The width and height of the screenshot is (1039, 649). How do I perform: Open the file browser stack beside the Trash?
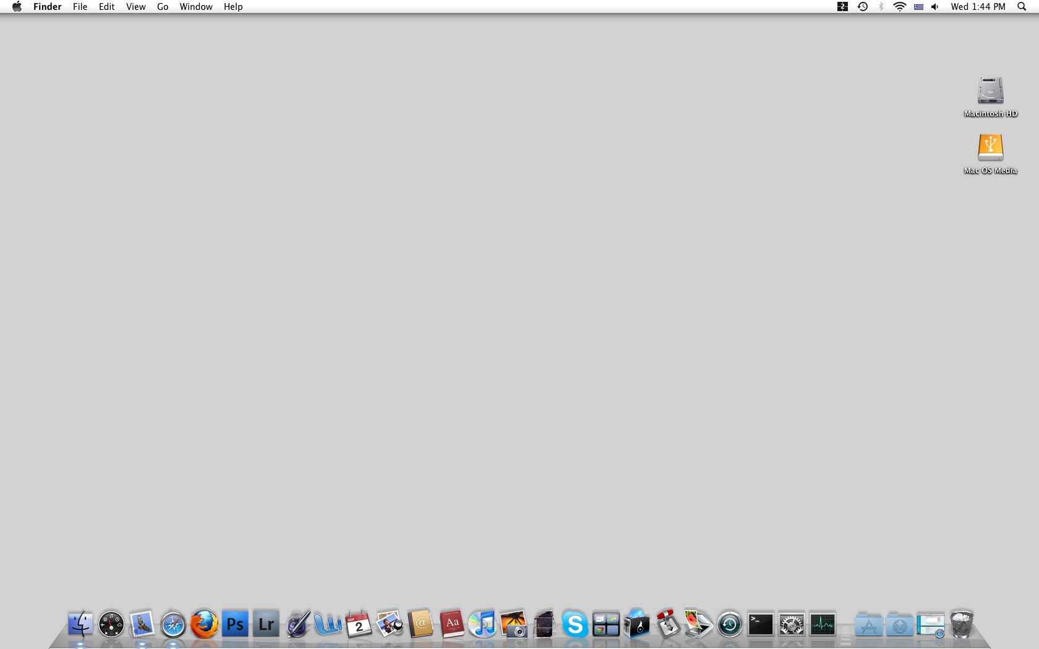pos(931,624)
